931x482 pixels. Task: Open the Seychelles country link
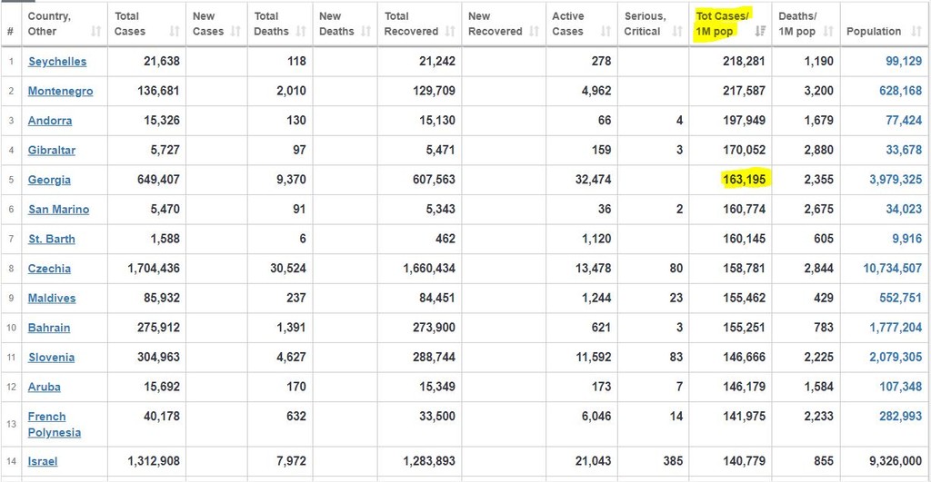(x=57, y=62)
